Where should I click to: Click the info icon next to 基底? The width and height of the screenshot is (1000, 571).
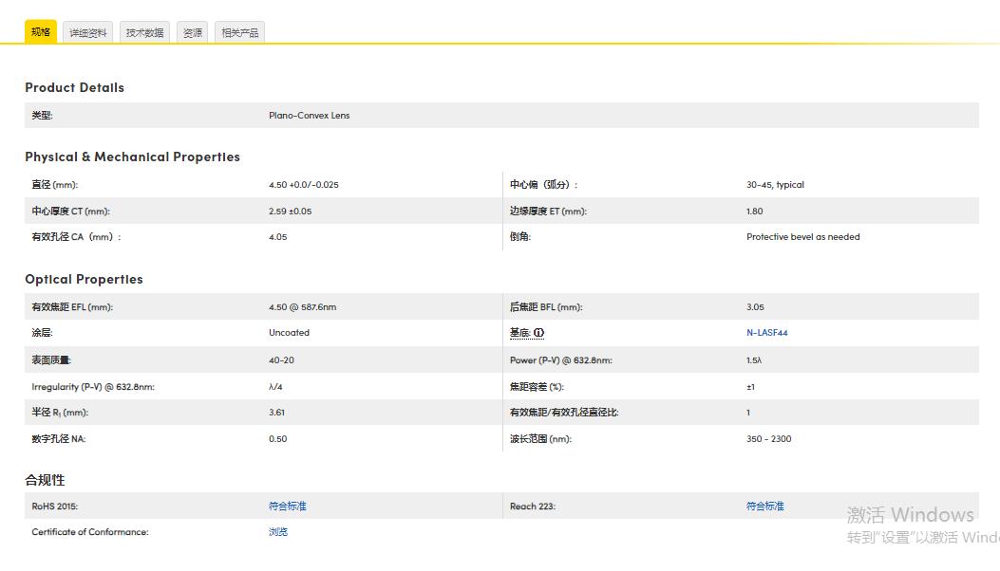[539, 333]
